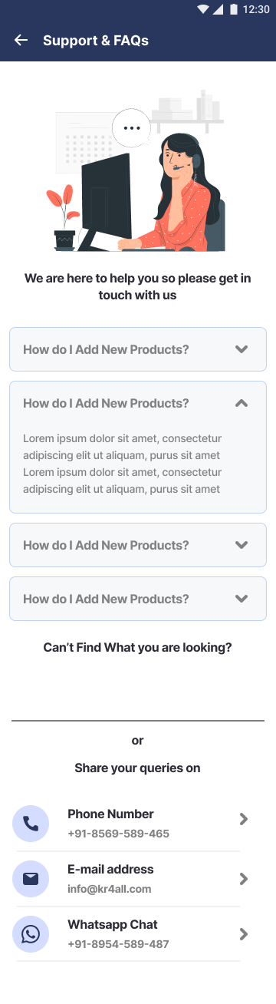The width and height of the screenshot is (276, 1004).
Task: Click the chevron next to Phone Number
Action: [x=244, y=819]
